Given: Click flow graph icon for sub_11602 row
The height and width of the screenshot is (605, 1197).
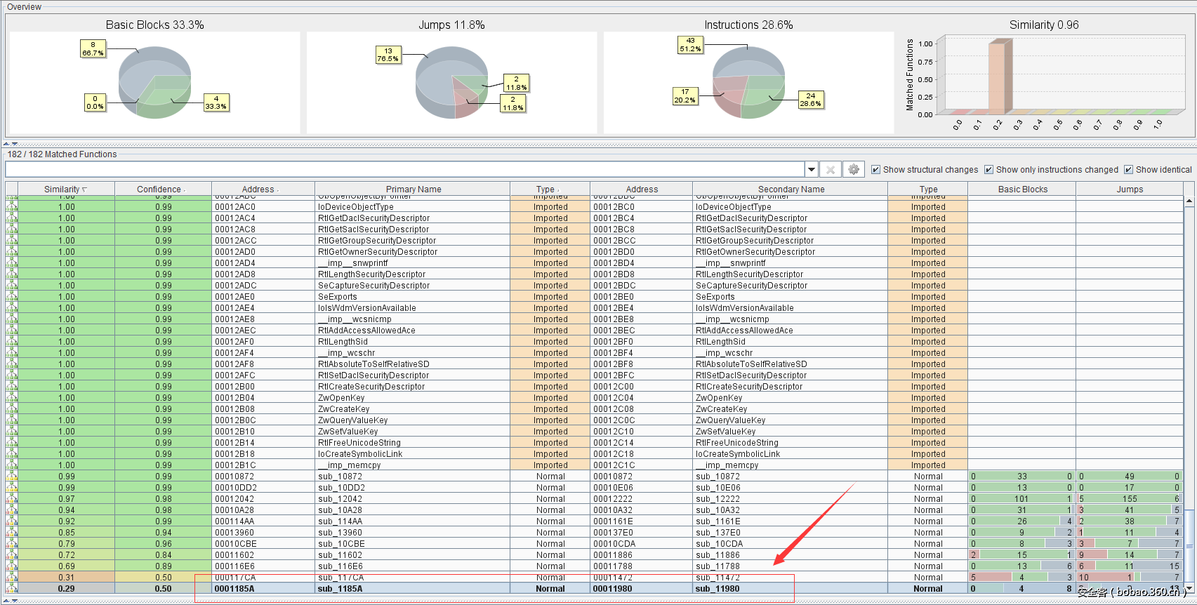Looking at the screenshot, I should 12,555.
